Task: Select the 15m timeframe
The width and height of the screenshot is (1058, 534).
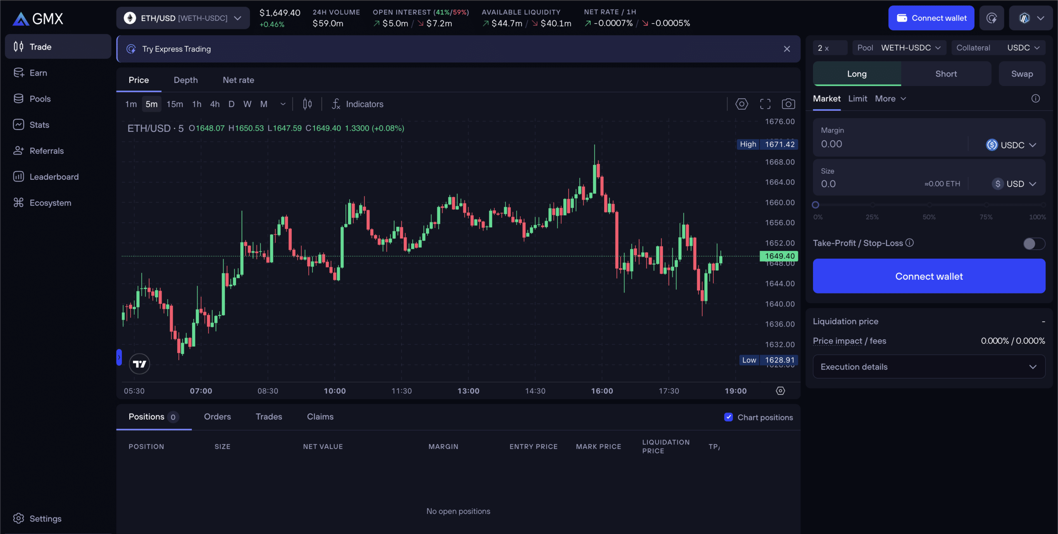Action: tap(175, 104)
